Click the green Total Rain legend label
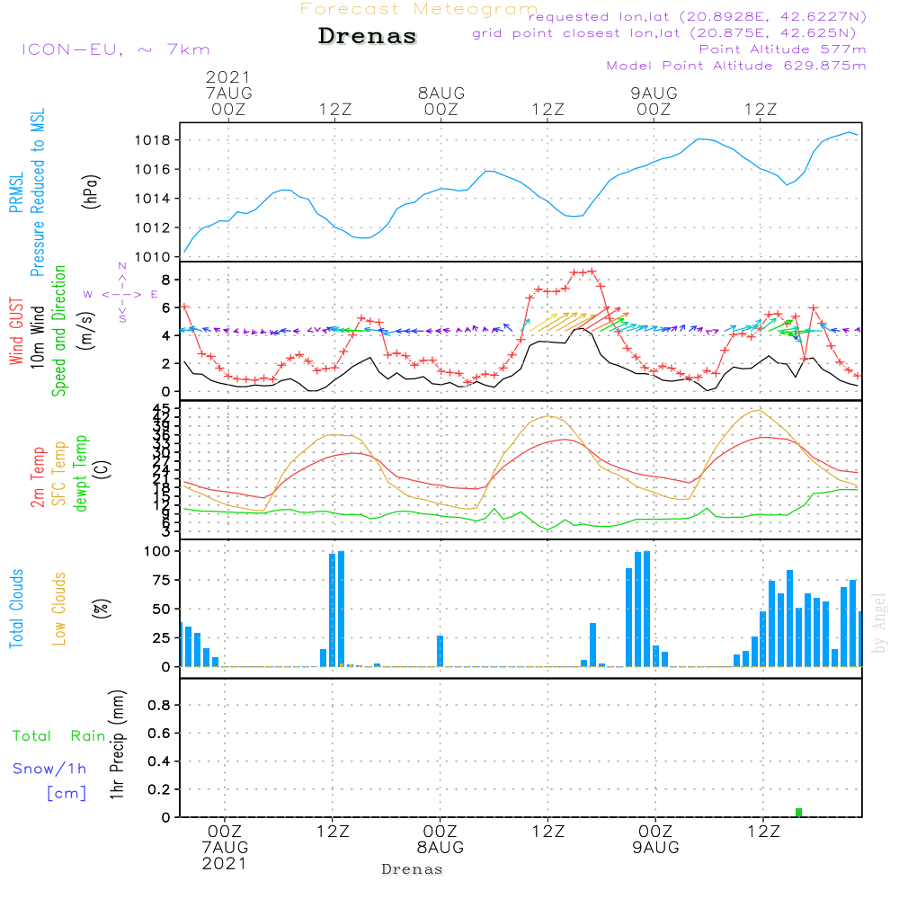The height and width of the screenshot is (899, 899). coord(59,736)
